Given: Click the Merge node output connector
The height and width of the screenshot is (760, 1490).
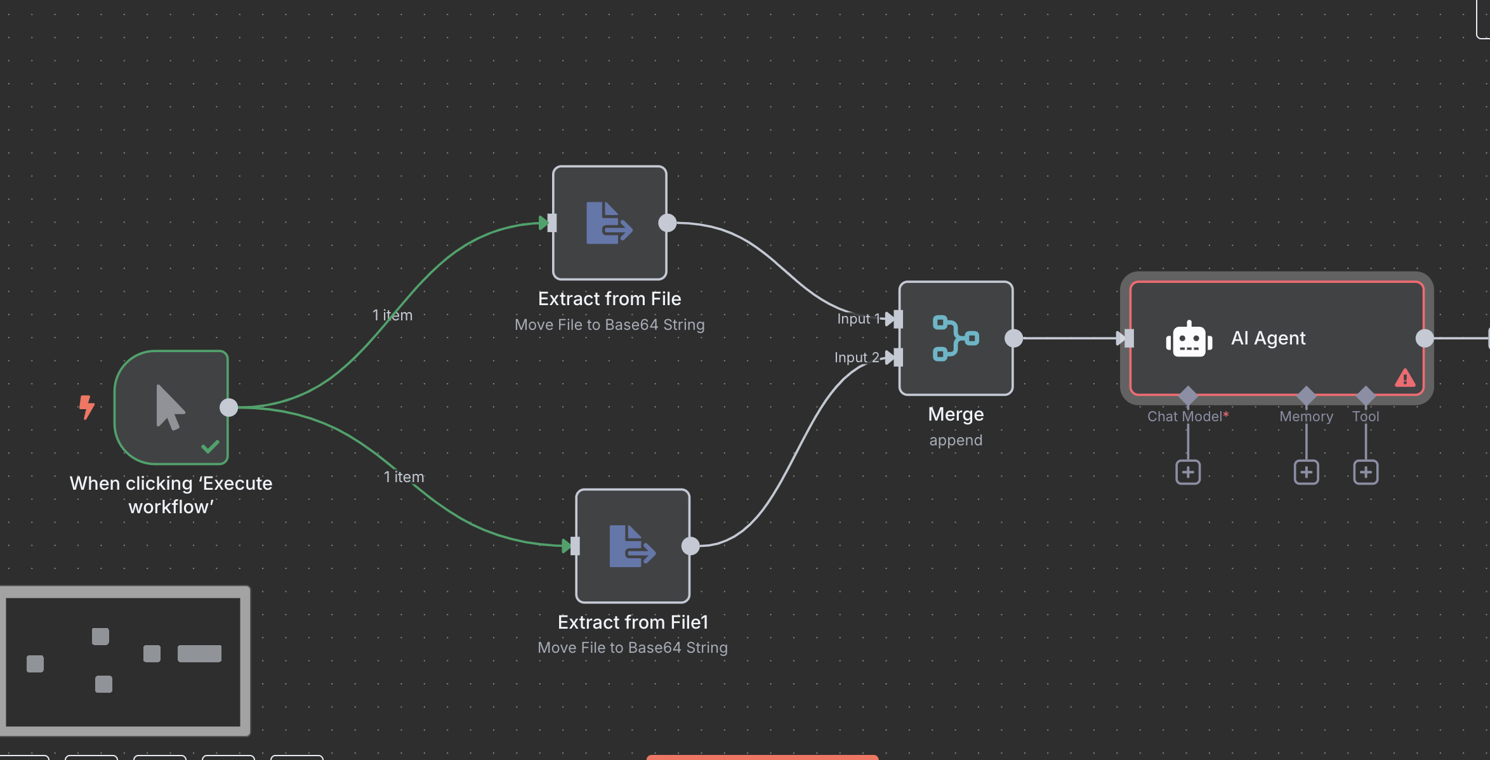Looking at the screenshot, I should (x=1013, y=338).
